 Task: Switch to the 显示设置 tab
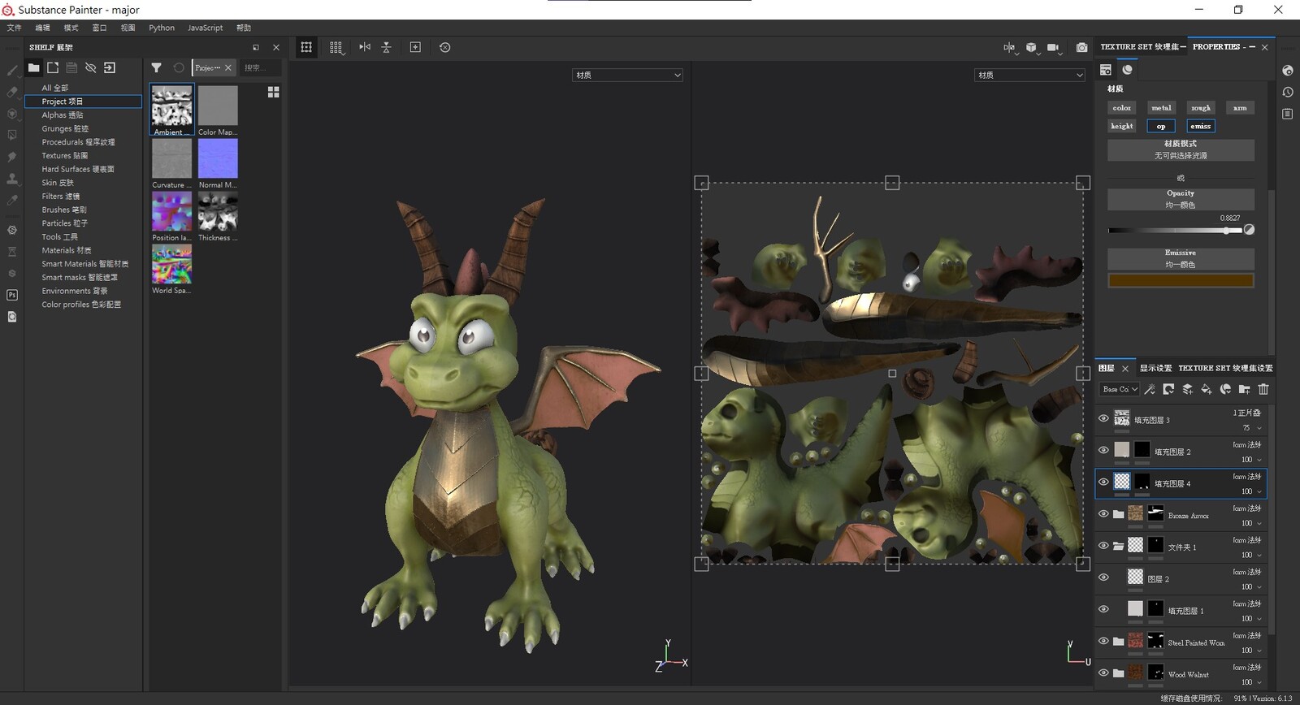pos(1155,369)
